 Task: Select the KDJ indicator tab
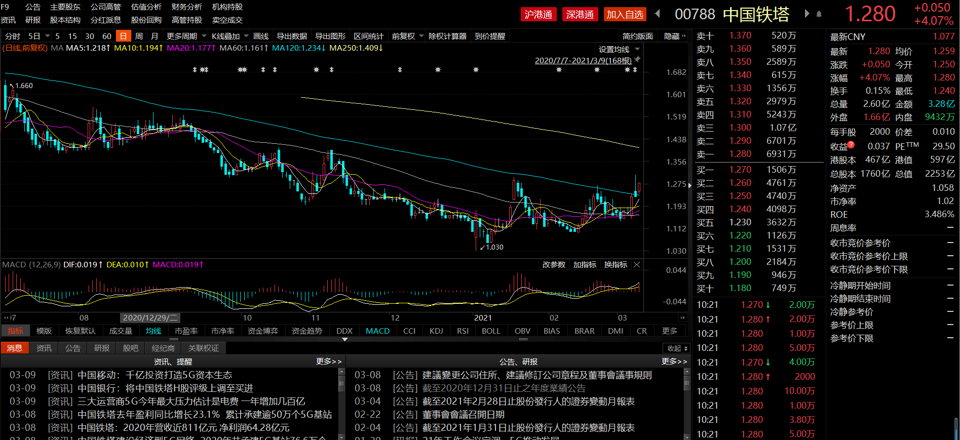click(436, 331)
